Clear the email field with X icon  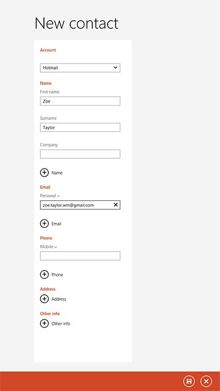(116, 205)
